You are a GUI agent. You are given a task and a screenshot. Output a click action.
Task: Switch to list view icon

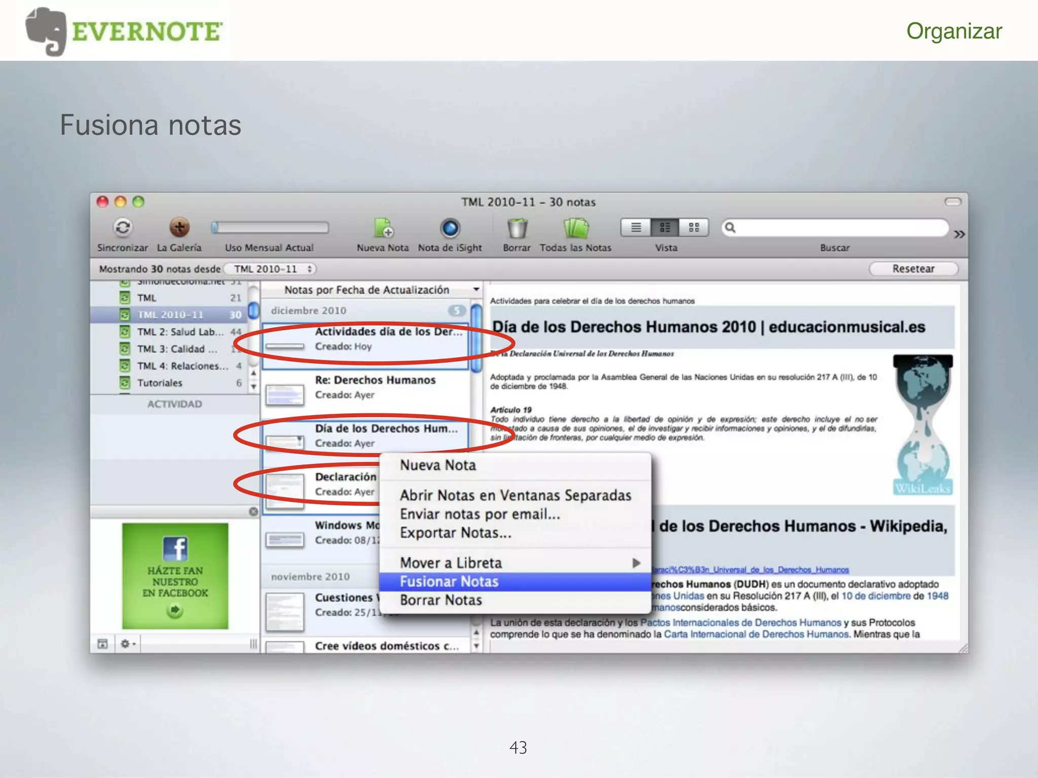636,227
